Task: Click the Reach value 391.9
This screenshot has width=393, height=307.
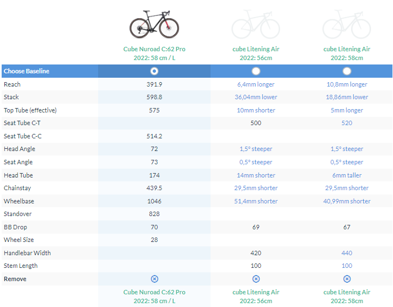Action: coord(154,84)
